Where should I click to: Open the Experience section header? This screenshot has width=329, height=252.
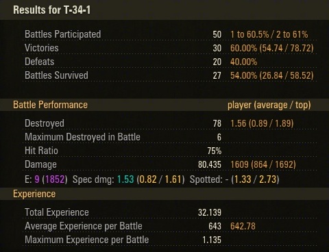(x=34, y=194)
